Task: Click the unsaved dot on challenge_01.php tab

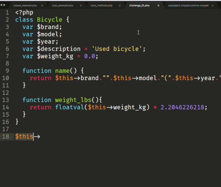Action: tap(159, 6)
